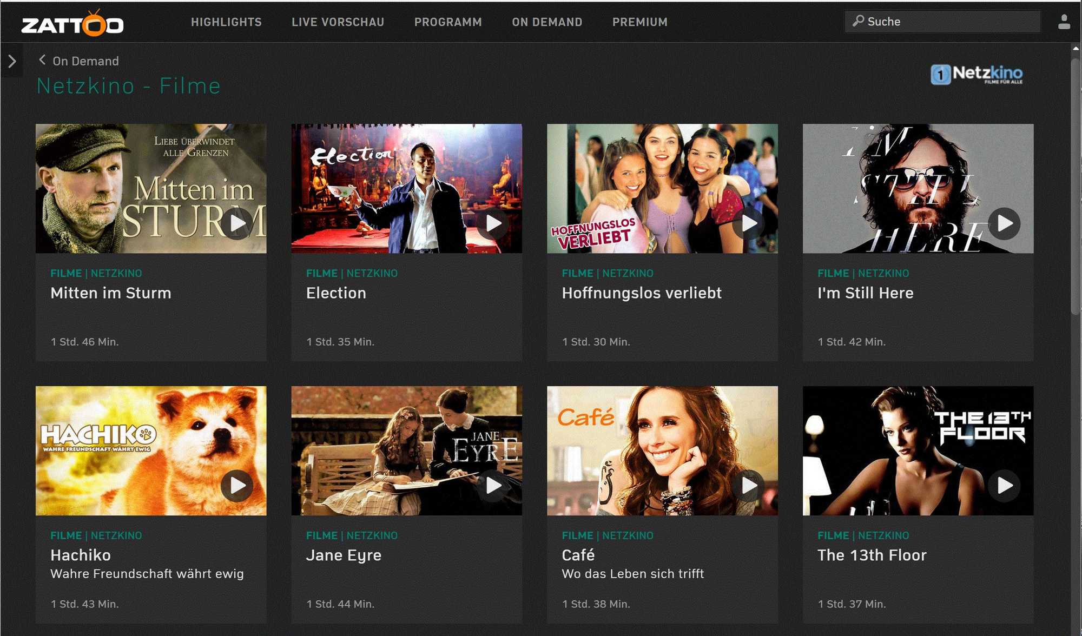Play Café movie
The height and width of the screenshot is (636, 1082).
(x=749, y=486)
